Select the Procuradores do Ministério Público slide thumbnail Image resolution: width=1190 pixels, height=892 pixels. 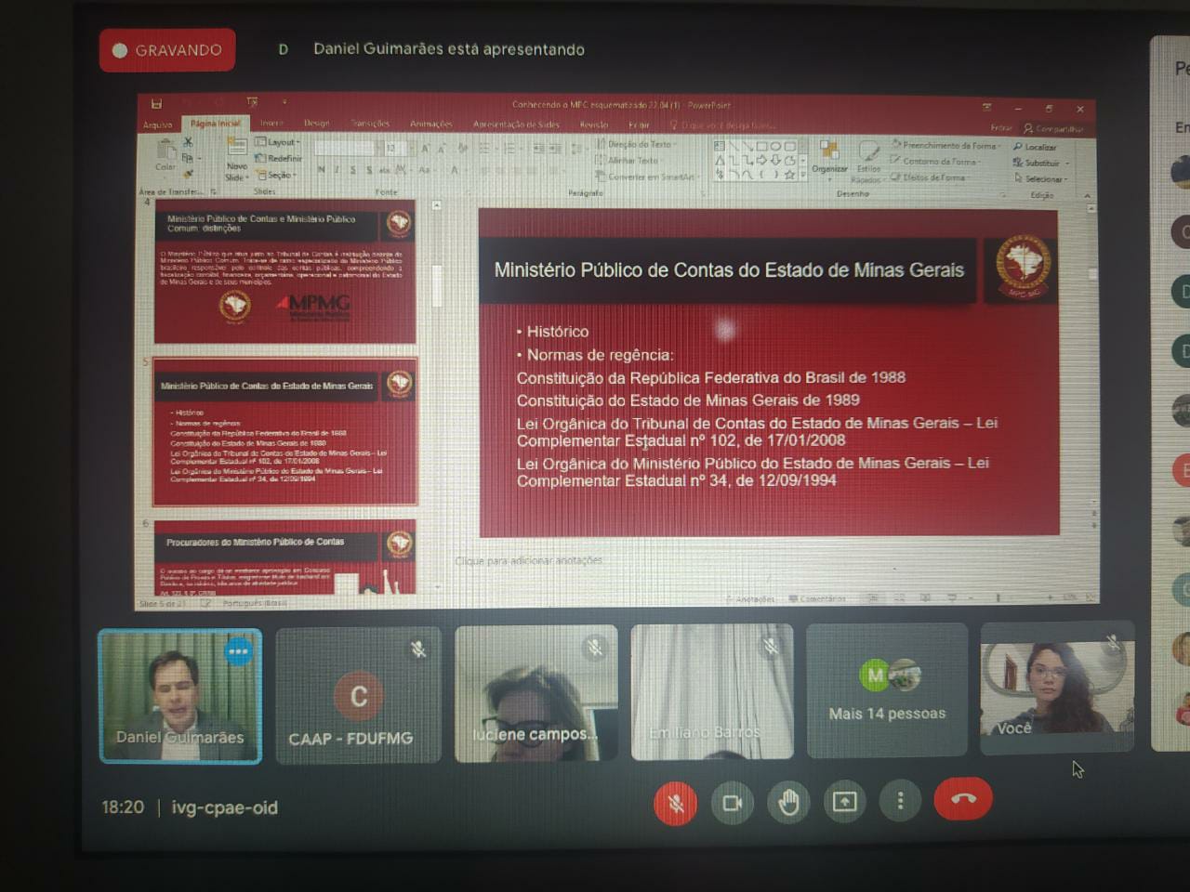(285, 559)
